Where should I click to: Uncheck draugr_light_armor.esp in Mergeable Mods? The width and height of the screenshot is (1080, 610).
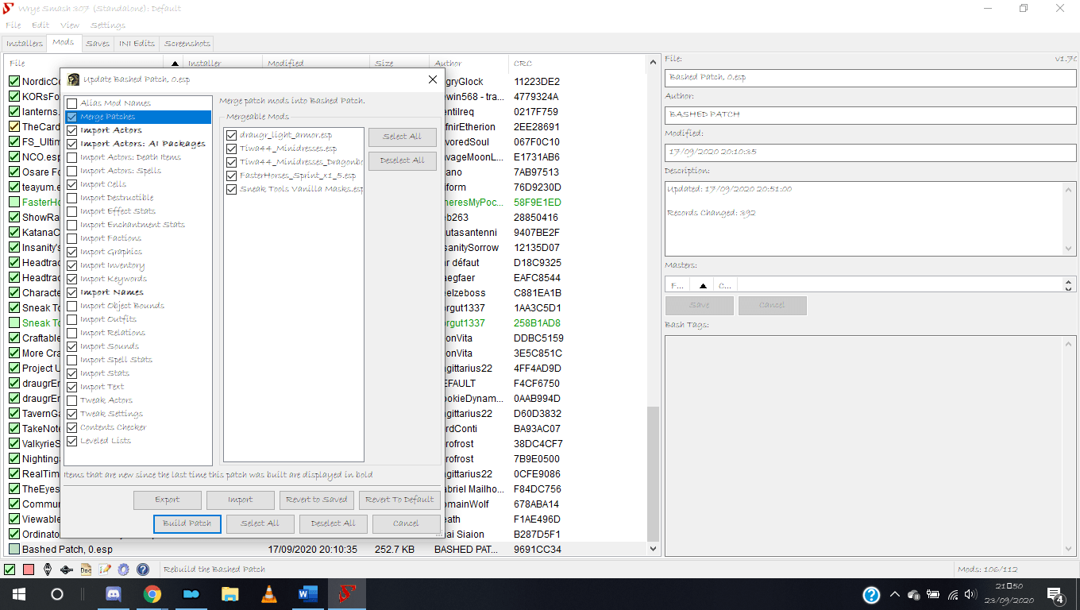pos(232,135)
